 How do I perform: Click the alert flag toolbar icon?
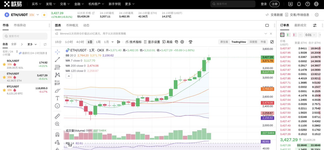176,42
